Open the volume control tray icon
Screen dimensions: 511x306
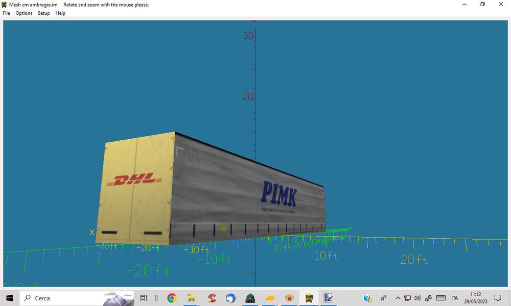coord(417,298)
